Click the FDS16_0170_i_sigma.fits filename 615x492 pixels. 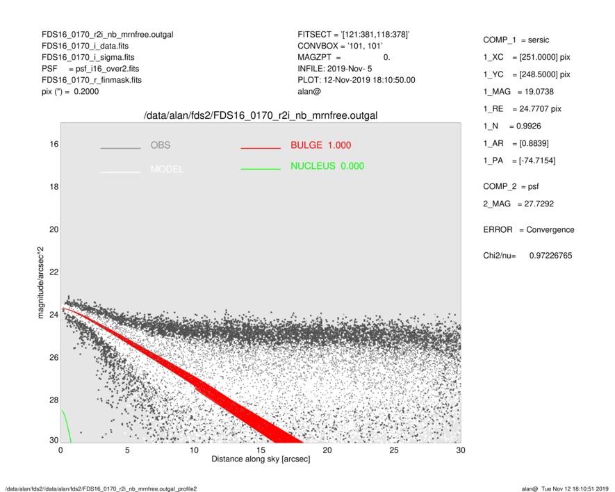coord(88,57)
